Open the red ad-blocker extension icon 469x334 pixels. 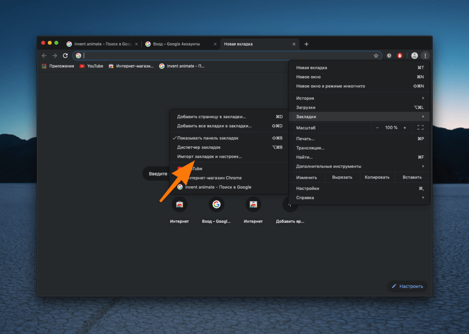(399, 55)
